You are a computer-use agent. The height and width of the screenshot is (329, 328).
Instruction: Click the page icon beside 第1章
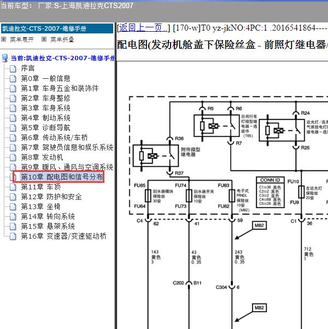pos(13,88)
